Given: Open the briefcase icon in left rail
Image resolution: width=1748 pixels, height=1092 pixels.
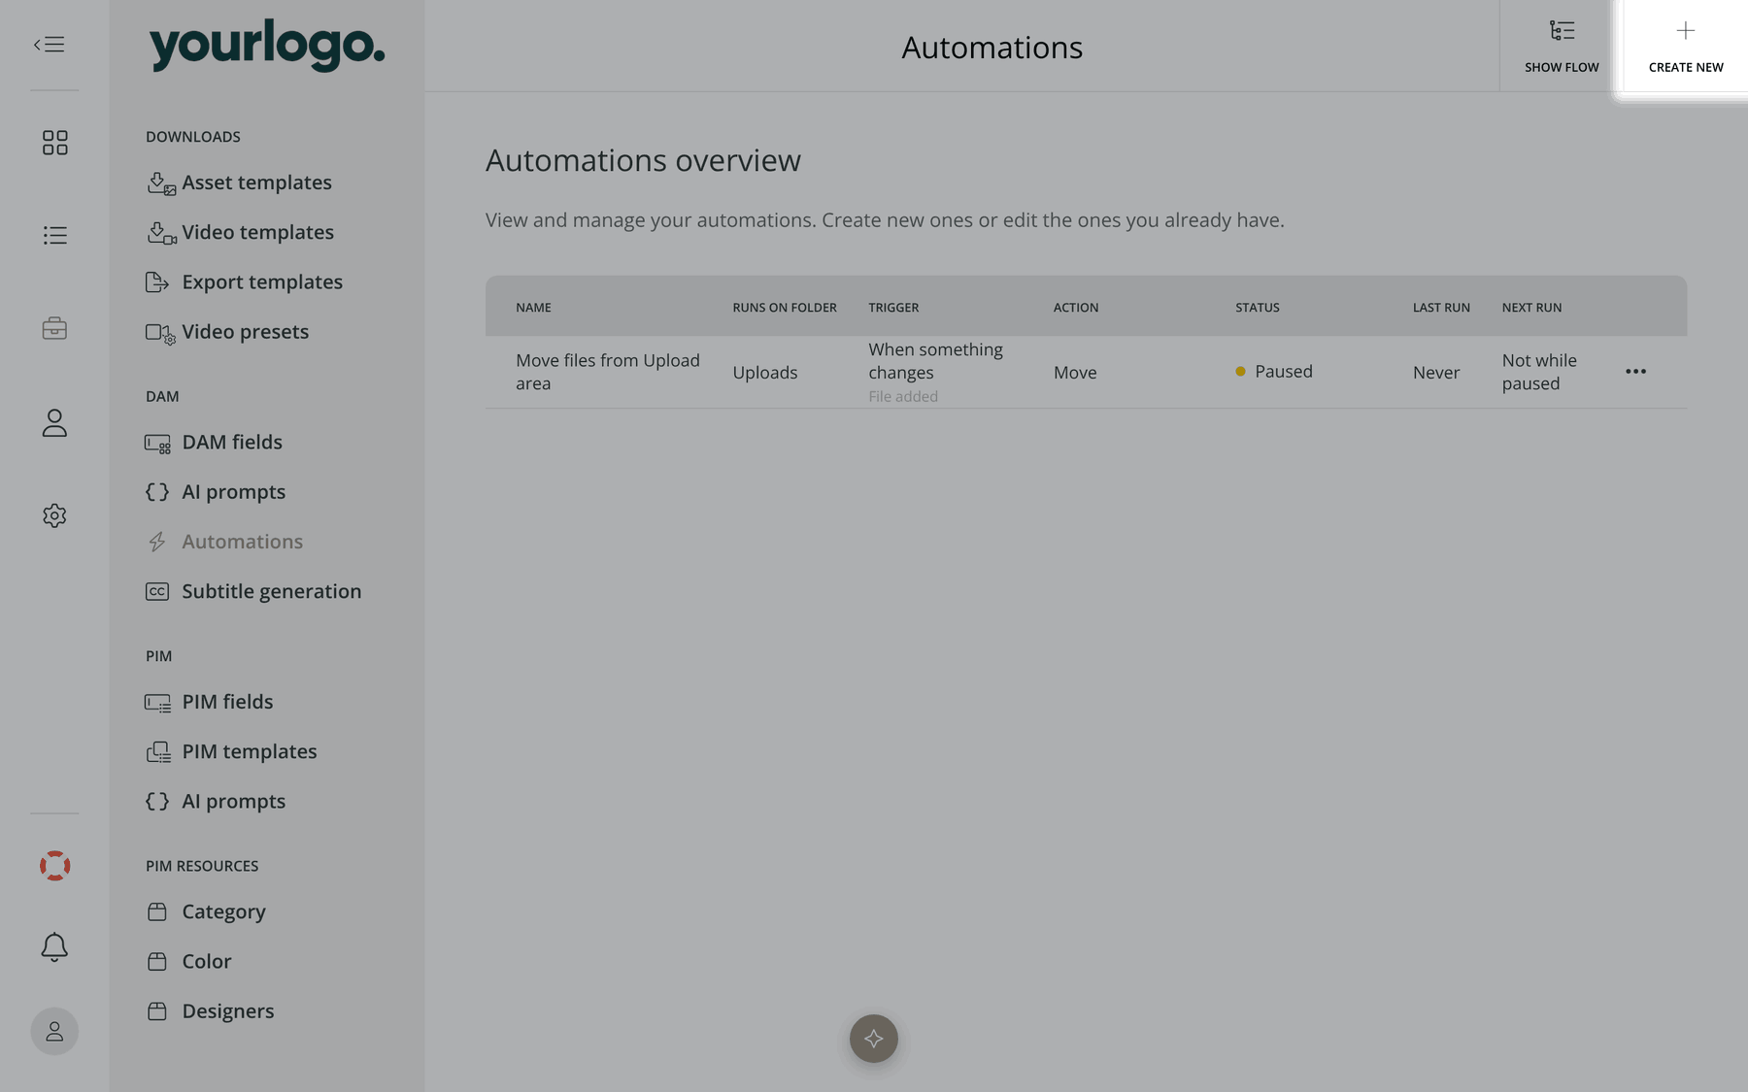Looking at the screenshot, I should click(54, 328).
